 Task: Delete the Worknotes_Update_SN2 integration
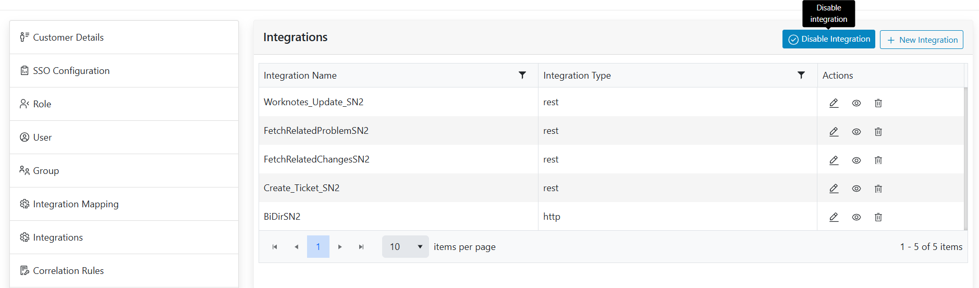pos(878,103)
